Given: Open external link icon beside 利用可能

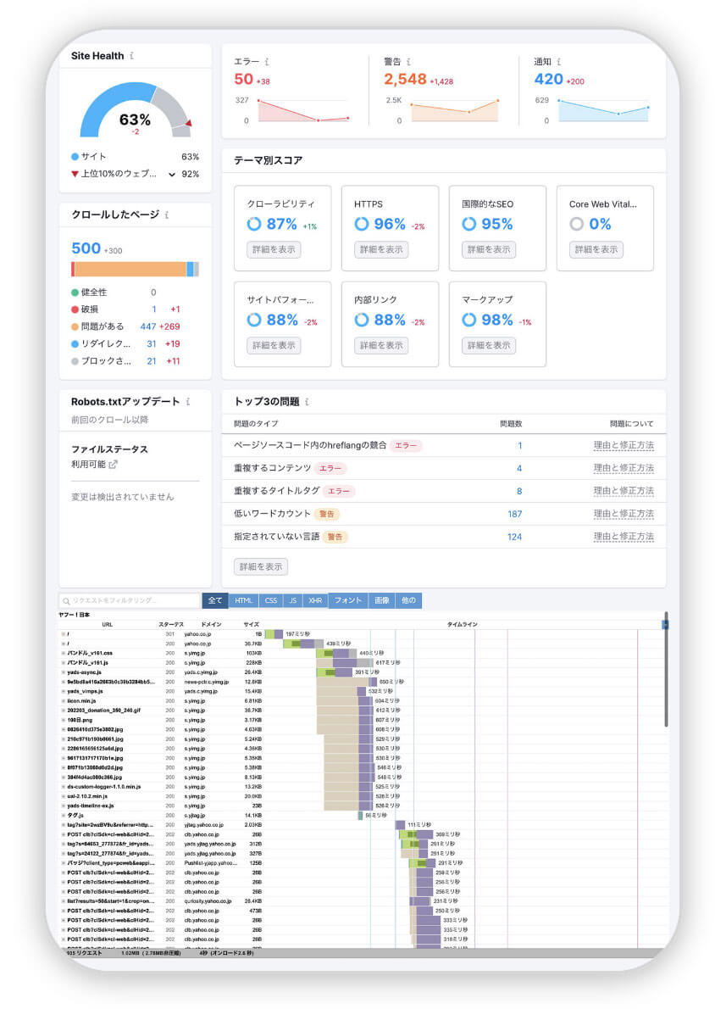Looking at the screenshot, I should coord(114,465).
